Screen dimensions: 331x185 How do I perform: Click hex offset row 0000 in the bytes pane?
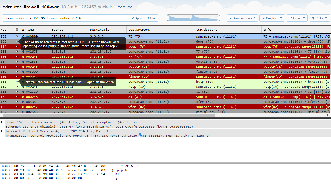[x=6, y=166]
